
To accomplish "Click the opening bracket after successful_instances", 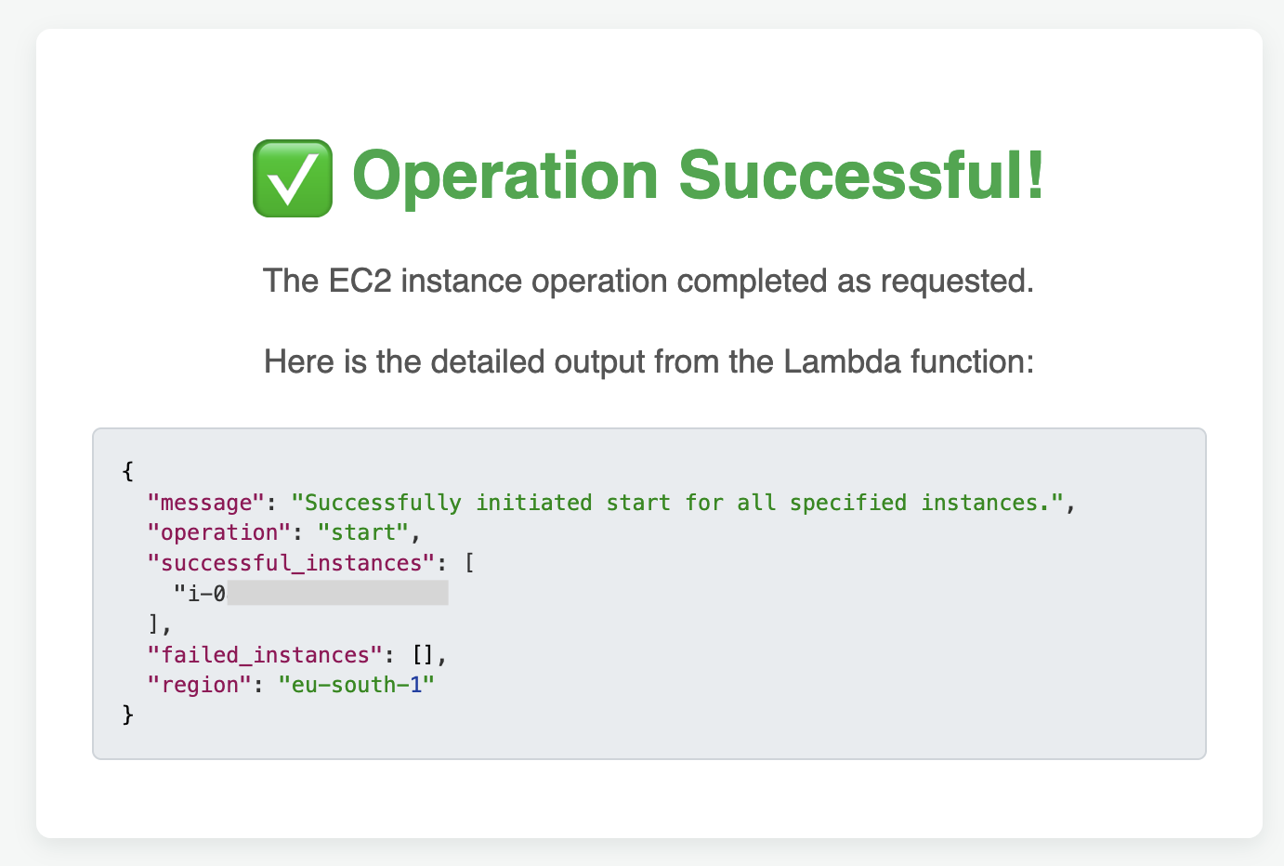I will pyautogui.click(x=469, y=563).
